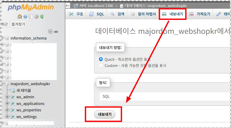Click the ws_settings table icon
Screen dimensions: 231x128
point(13,117)
